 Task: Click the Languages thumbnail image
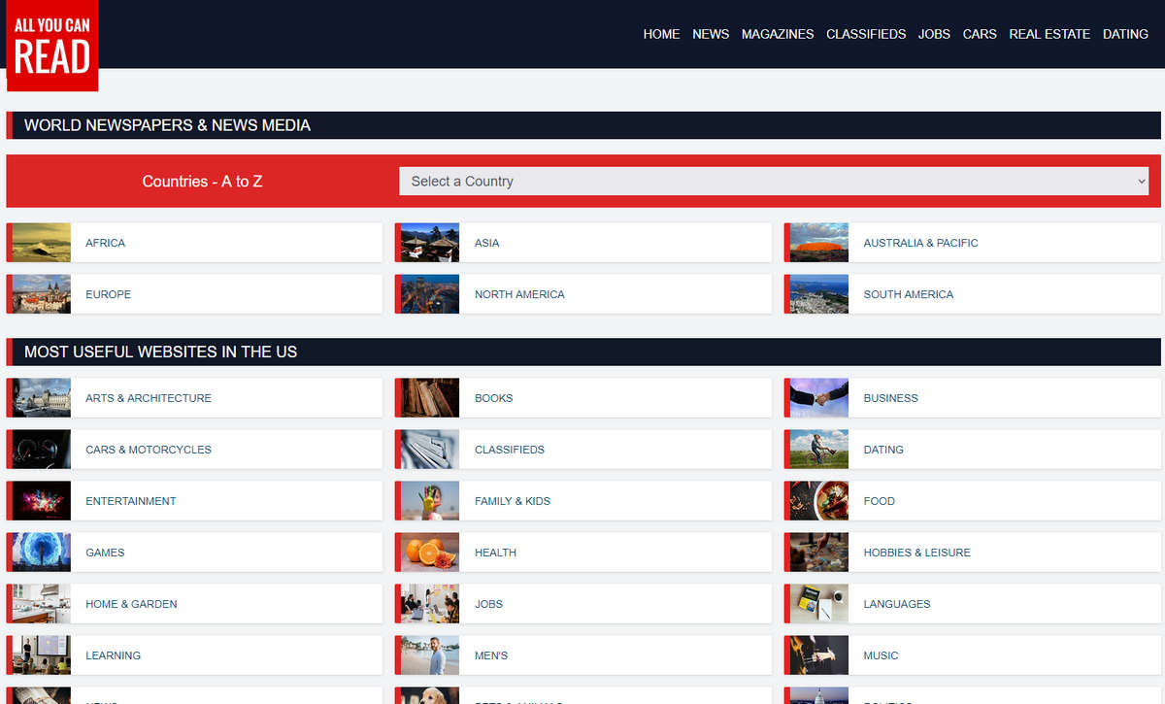click(x=818, y=604)
